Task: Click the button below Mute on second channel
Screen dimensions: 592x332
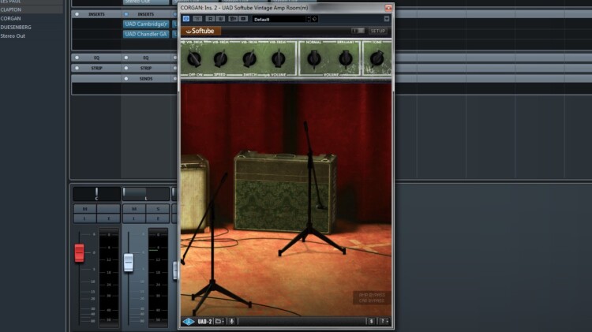Action: 134,218
